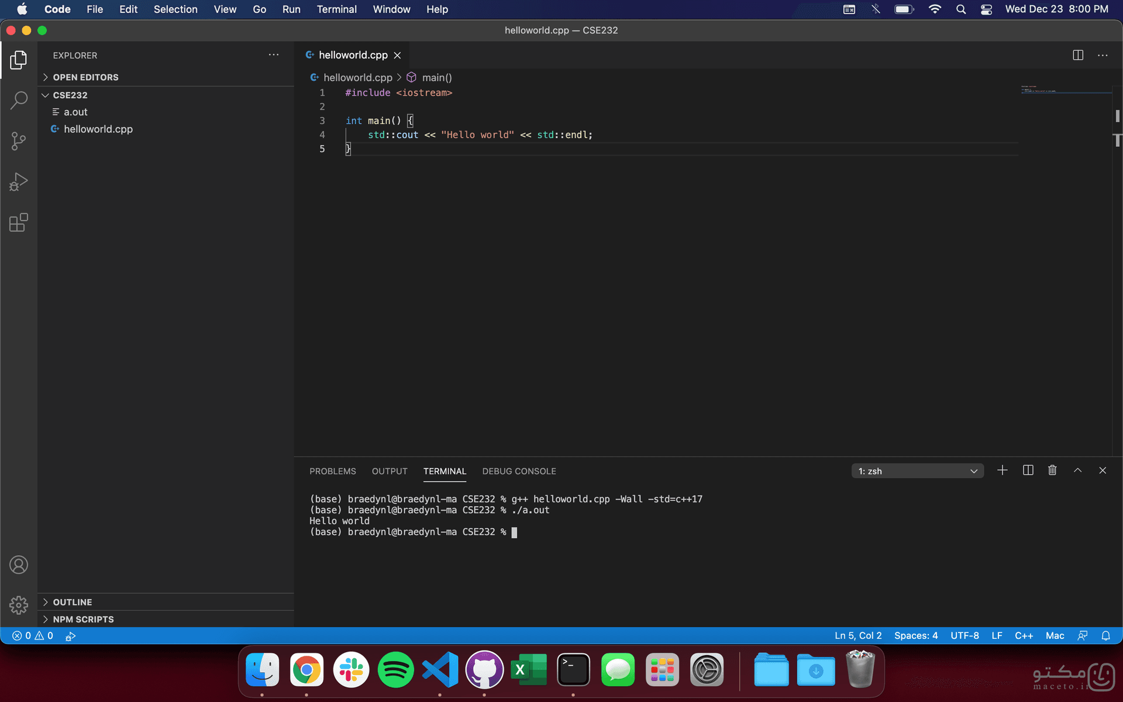The height and width of the screenshot is (702, 1123).
Task: Open Finder from the dock
Action: (262, 670)
